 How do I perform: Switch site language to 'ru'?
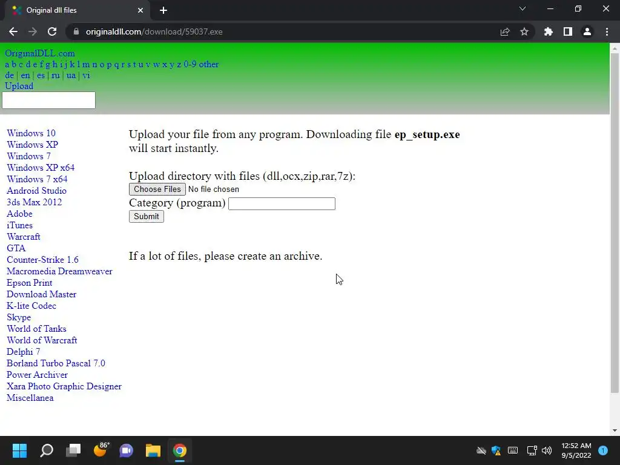coord(56,75)
